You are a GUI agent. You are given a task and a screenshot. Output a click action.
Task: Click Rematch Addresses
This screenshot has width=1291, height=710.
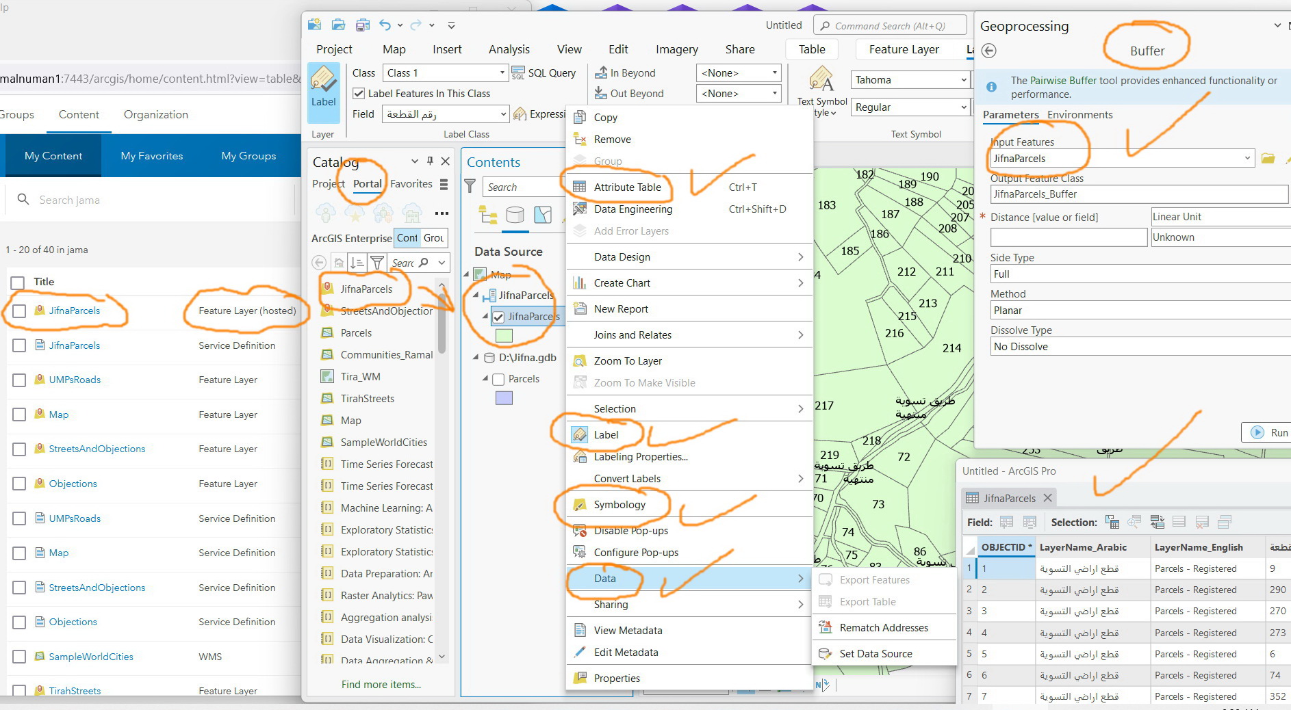pyautogui.click(x=884, y=627)
